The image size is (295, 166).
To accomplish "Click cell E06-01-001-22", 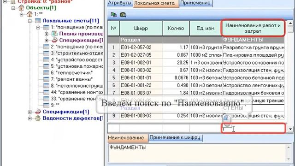I will click(x=141, y=85).
